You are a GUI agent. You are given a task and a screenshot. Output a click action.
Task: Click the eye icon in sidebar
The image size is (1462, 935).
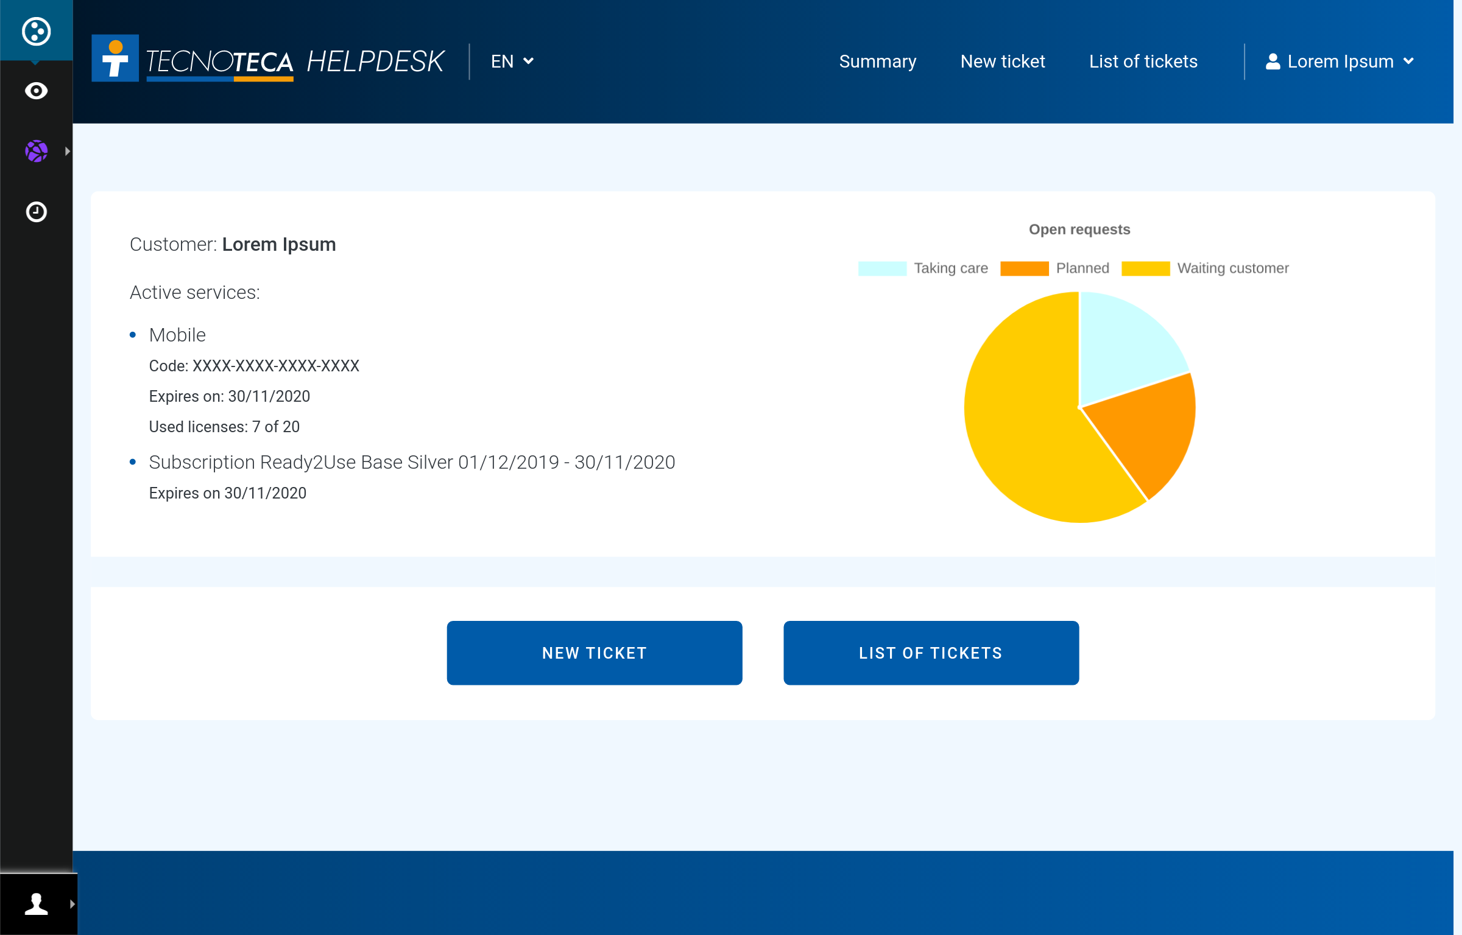tap(36, 91)
